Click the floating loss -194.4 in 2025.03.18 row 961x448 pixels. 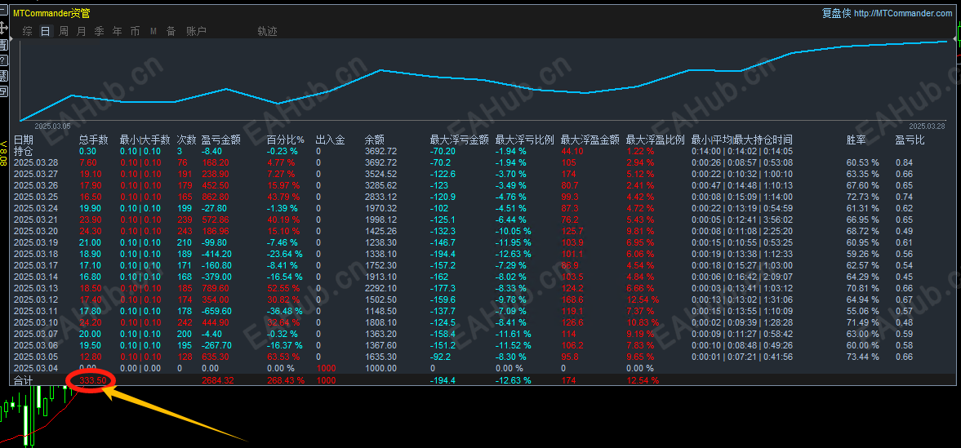pos(443,254)
